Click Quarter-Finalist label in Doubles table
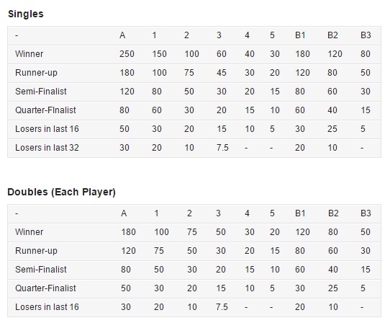Viewport: 385px width, 323px height. [x=45, y=288]
